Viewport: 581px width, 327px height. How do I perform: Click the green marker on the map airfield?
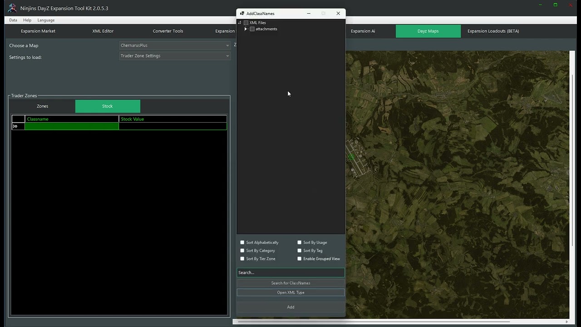point(351,157)
